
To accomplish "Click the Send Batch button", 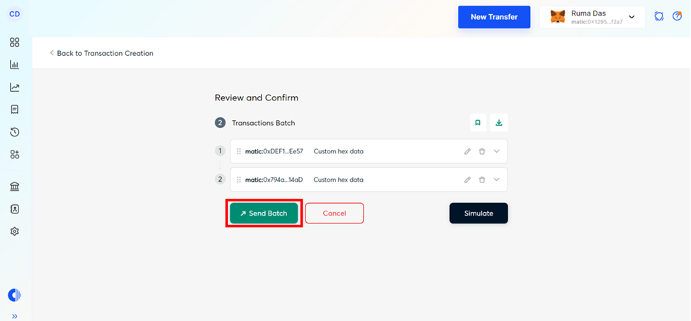I will point(264,214).
